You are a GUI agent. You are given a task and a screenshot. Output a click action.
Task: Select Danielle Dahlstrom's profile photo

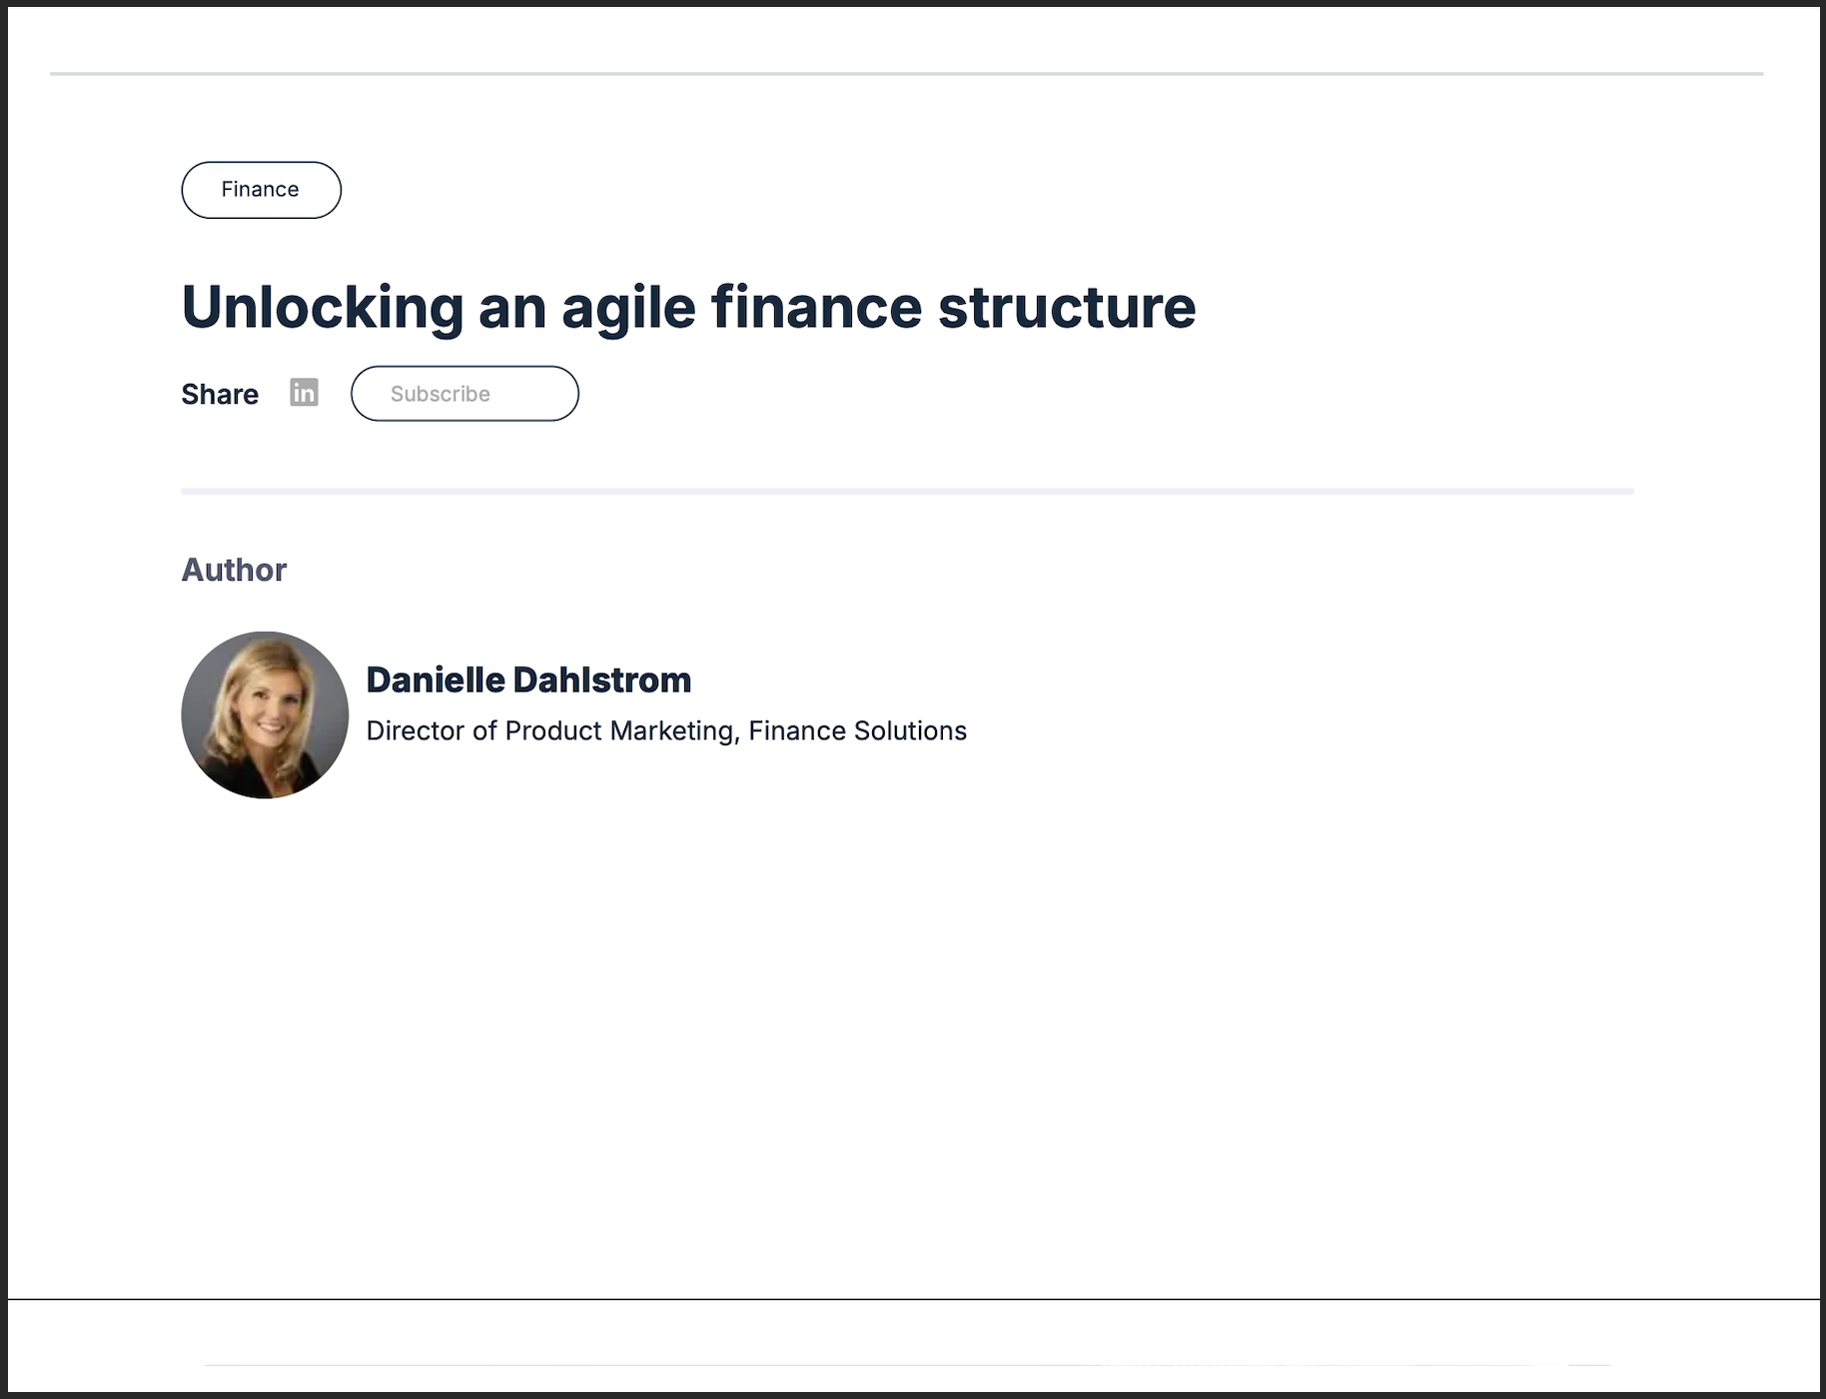tap(265, 714)
